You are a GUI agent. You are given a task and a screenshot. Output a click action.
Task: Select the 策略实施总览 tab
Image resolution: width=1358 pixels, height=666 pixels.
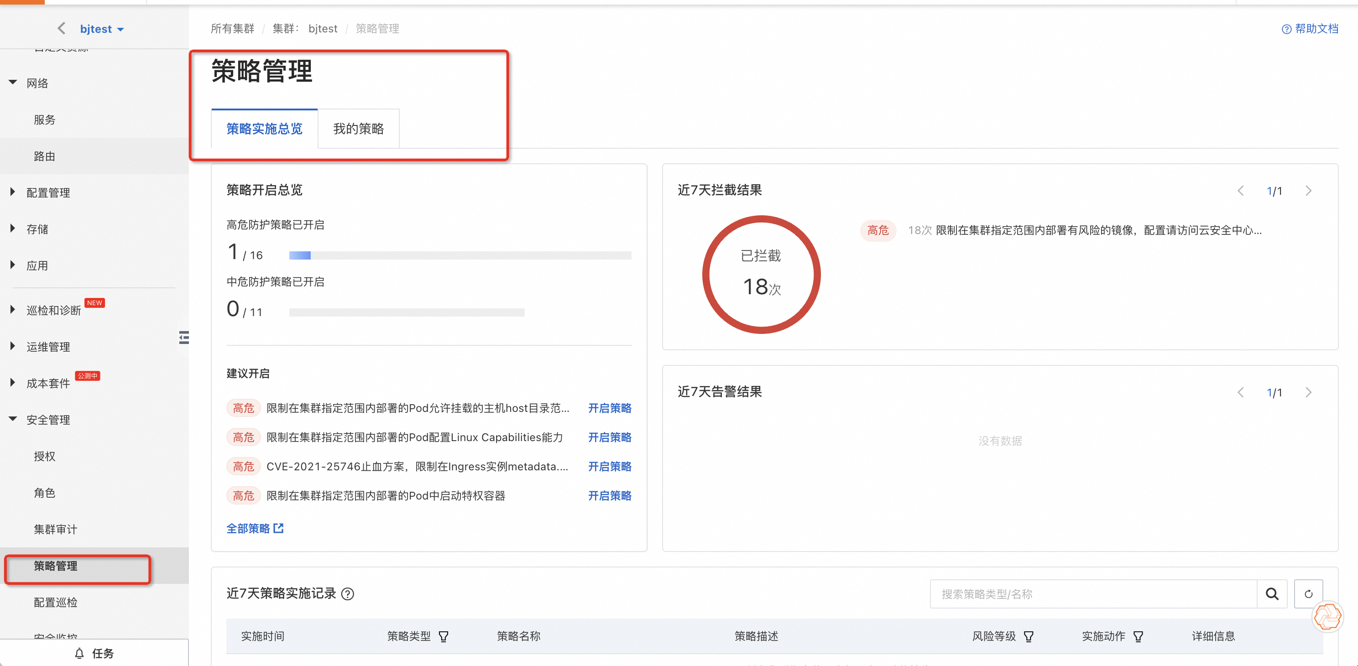(x=264, y=129)
